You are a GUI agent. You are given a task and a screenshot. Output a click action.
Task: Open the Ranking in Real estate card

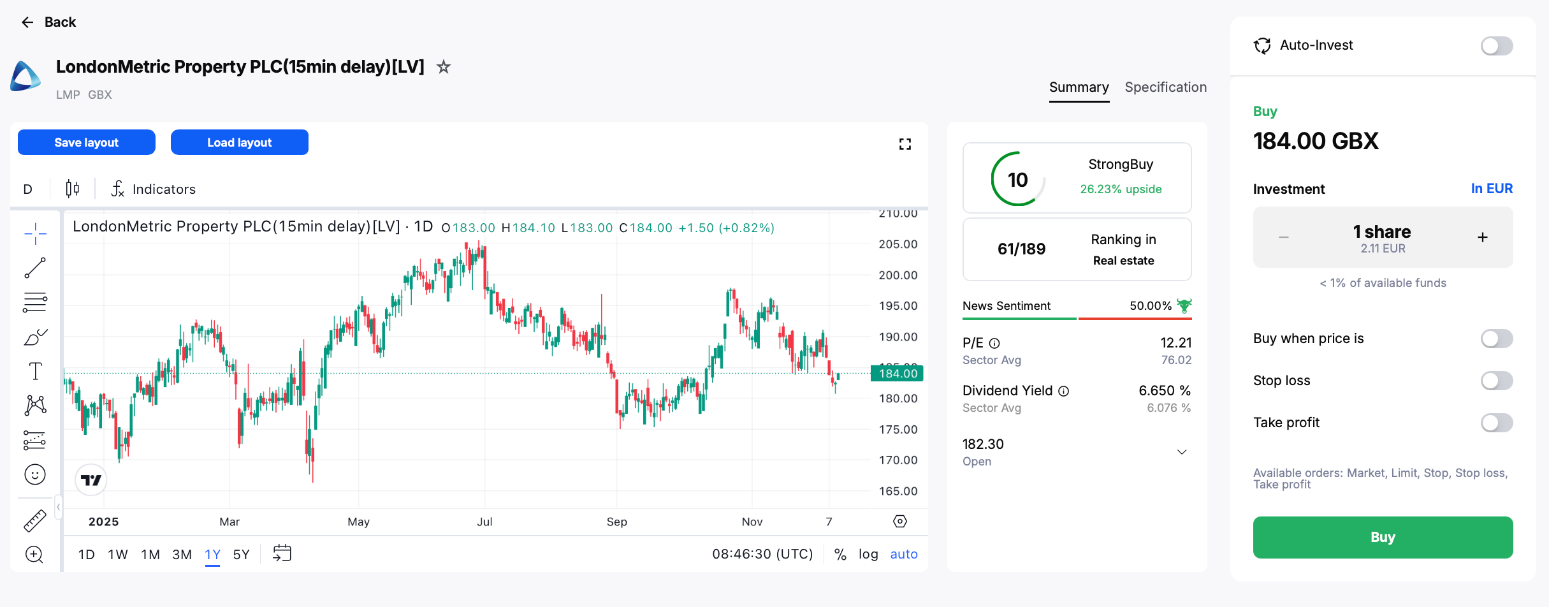coord(1077,249)
